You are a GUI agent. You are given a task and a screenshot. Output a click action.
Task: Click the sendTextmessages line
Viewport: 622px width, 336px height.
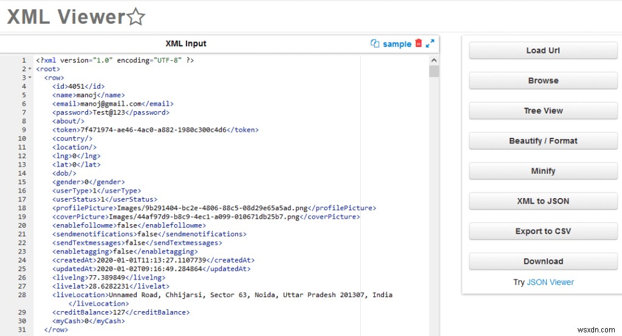(x=137, y=243)
